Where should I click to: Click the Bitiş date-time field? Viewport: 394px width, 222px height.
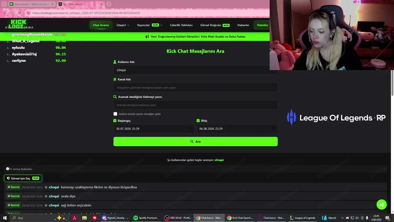(x=237, y=129)
